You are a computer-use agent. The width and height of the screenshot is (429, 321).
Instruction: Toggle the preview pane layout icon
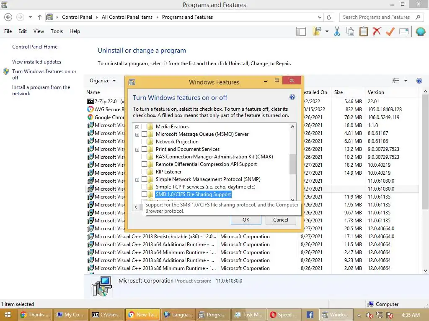pyautogui.click(x=301, y=31)
